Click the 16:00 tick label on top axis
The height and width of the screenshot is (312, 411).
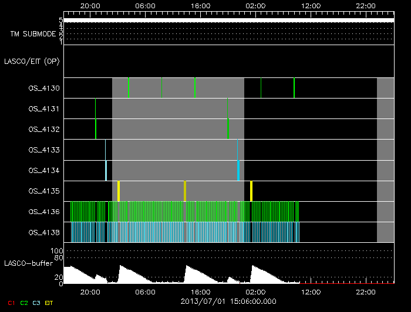(201, 6)
